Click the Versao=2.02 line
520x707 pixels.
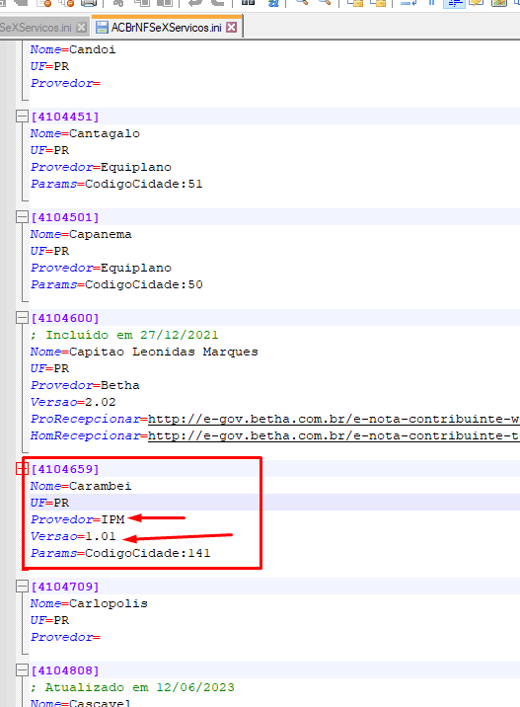tap(73, 402)
